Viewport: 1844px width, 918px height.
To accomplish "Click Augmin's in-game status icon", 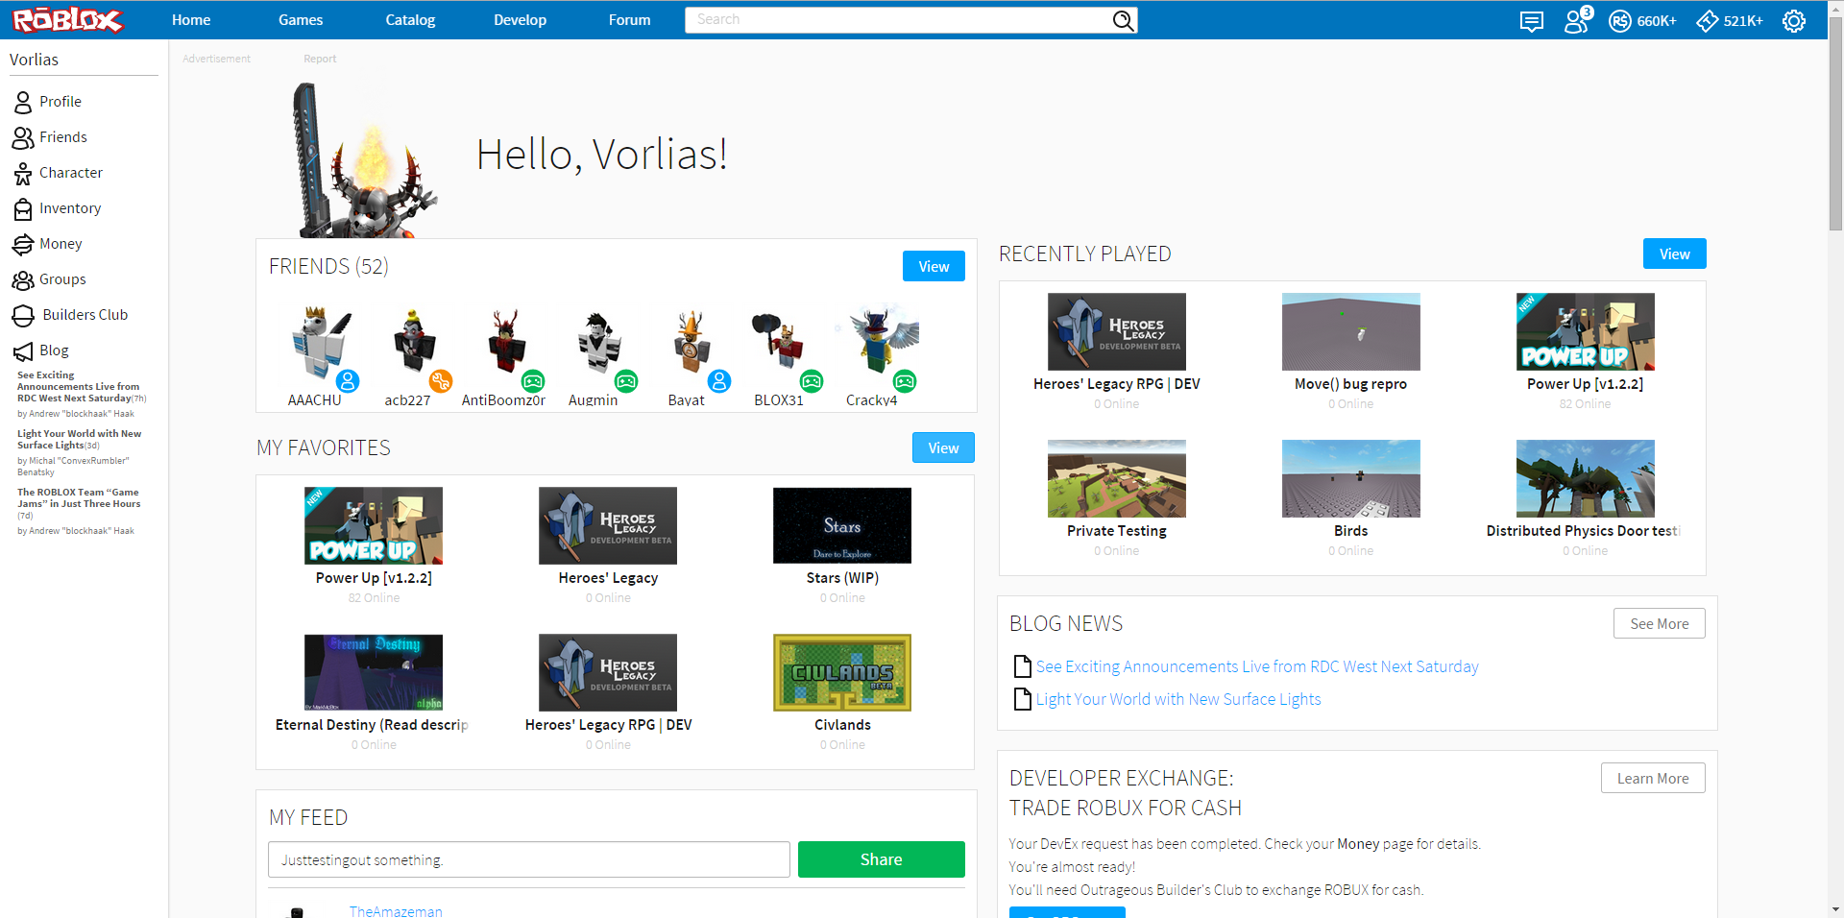I will click(626, 381).
